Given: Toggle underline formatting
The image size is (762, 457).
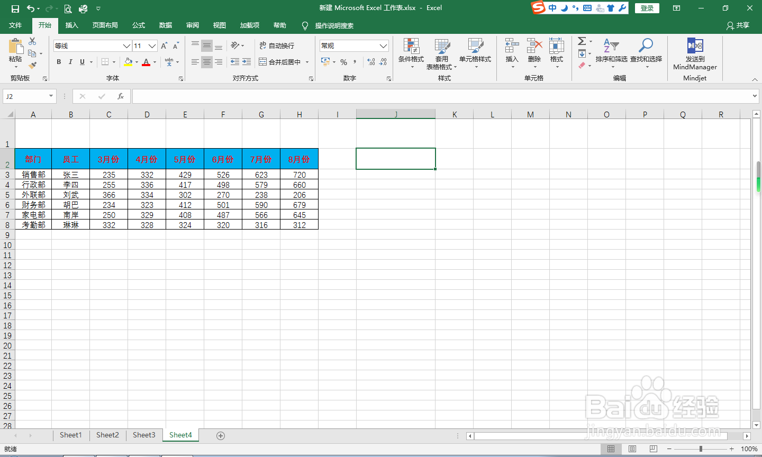Looking at the screenshot, I should (82, 62).
